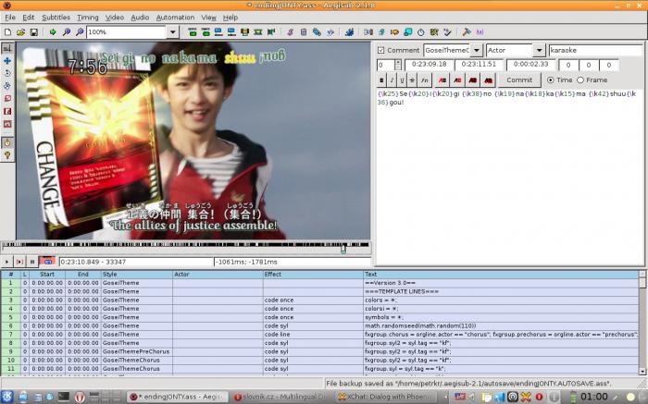Select the Time radio button
Viewport: 648px width, 404px height.
[550, 80]
